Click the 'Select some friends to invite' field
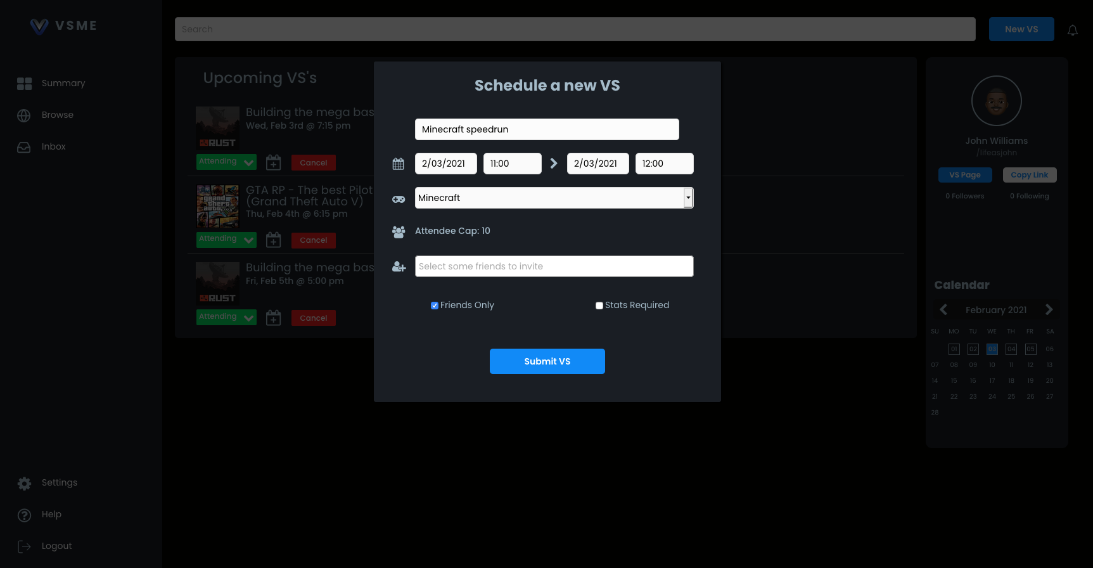The width and height of the screenshot is (1093, 568). [x=554, y=266]
